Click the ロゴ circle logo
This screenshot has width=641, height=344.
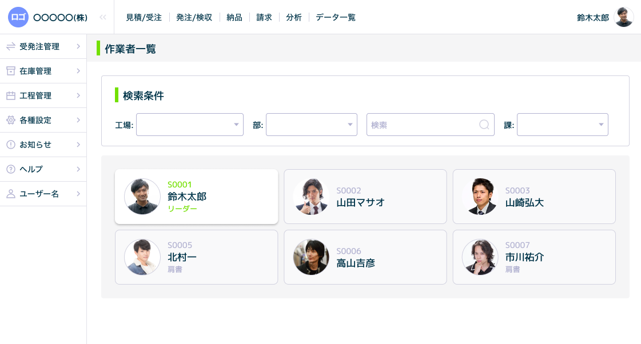(18, 17)
